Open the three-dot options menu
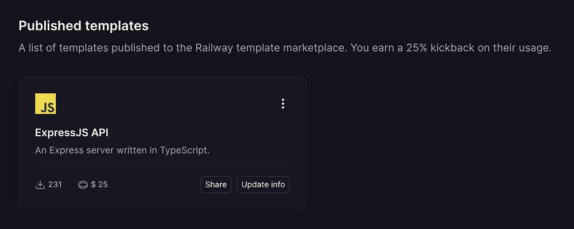This screenshot has height=229, width=574. (282, 104)
